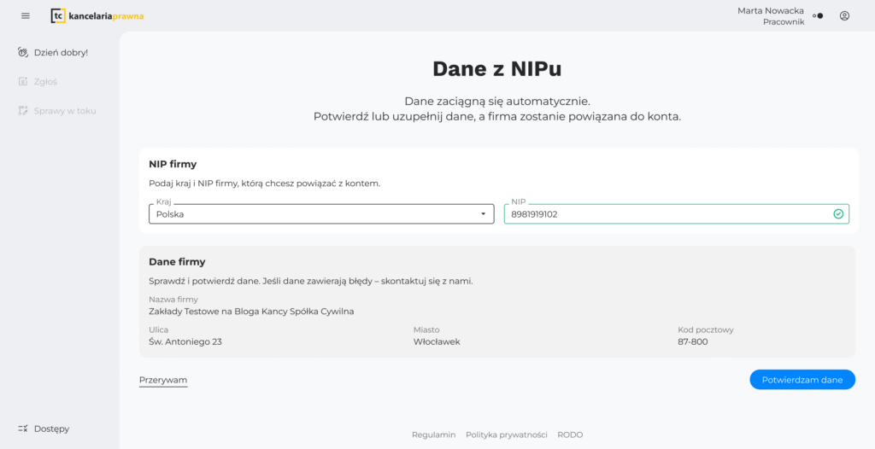Click the company name Zakłady Testowe text
The height and width of the screenshot is (449, 875).
251,312
